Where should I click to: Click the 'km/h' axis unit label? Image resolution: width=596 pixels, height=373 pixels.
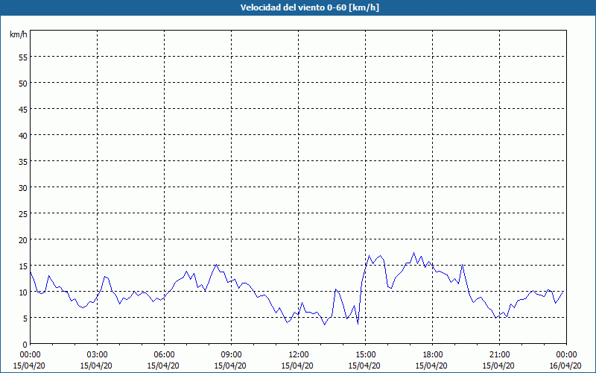click(18, 34)
